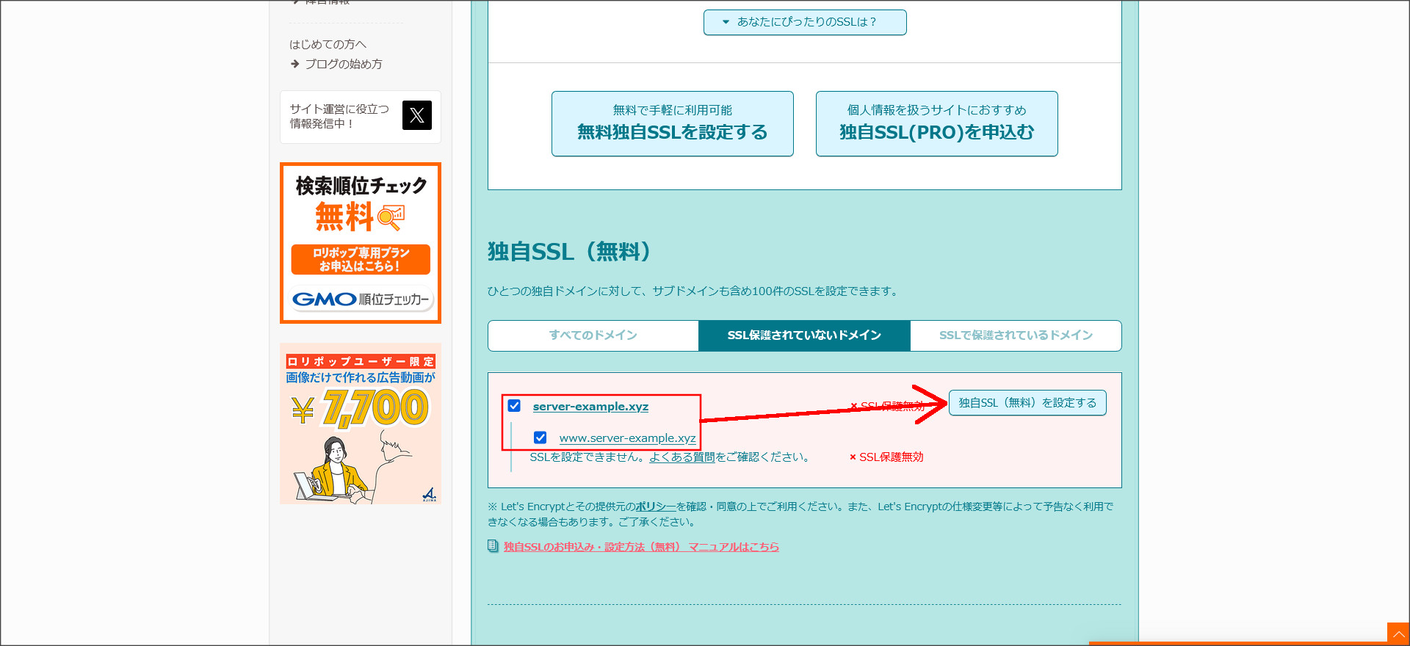Click the scroll-to-top orange arrow icon
This screenshot has width=1410, height=646.
coord(1398,634)
